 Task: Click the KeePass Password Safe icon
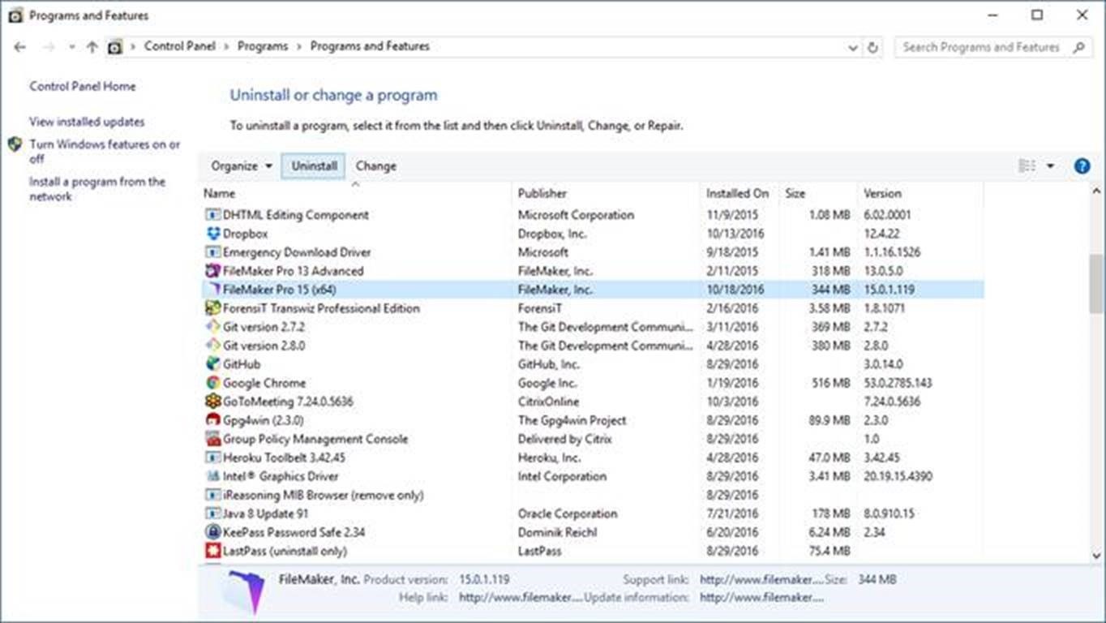[212, 532]
